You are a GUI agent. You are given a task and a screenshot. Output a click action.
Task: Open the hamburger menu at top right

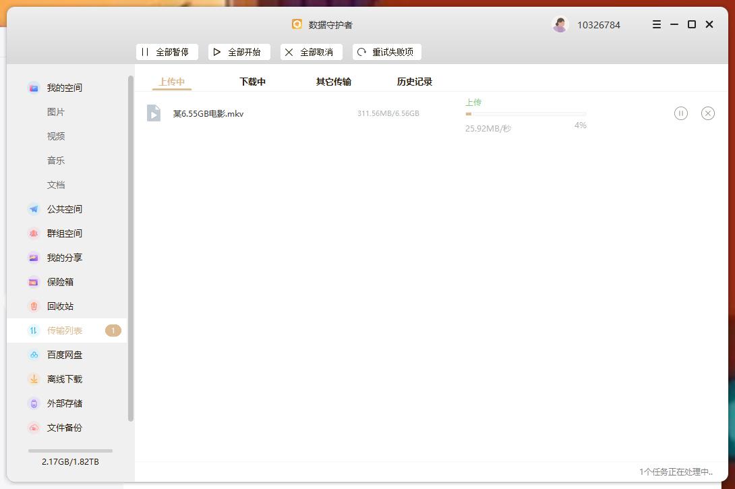[x=655, y=24]
